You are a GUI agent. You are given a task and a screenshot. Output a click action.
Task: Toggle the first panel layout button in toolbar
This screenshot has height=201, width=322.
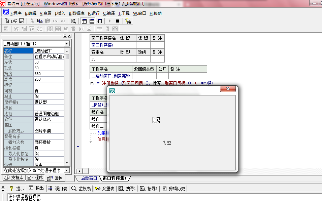coord(84,21)
